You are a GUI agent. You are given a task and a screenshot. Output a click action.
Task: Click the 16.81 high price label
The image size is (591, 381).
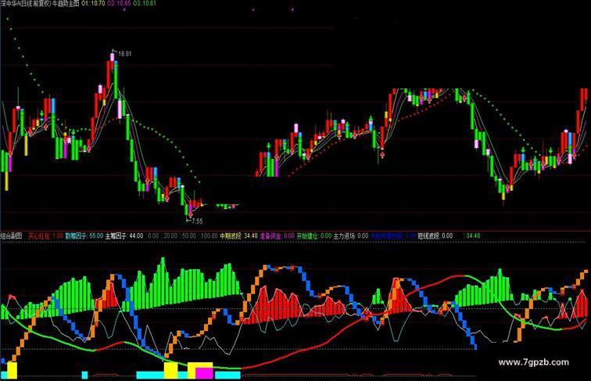click(x=125, y=54)
